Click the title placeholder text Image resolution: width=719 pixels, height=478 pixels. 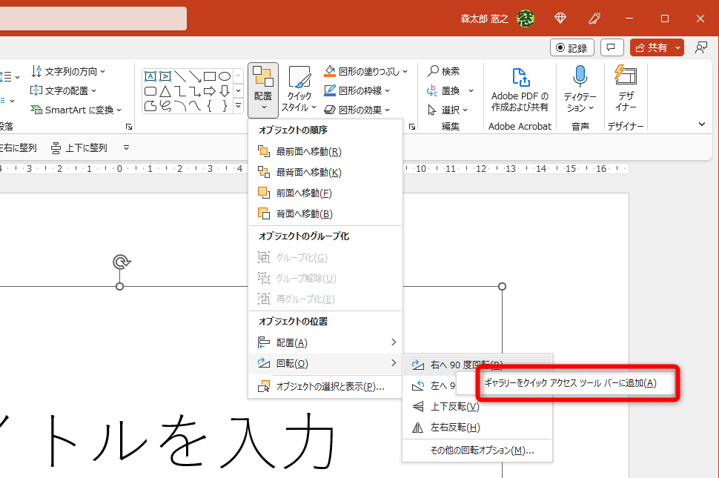(168, 440)
